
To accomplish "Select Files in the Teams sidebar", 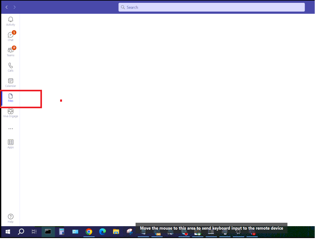I will [10, 98].
